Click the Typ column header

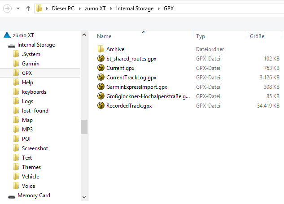[201, 36]
